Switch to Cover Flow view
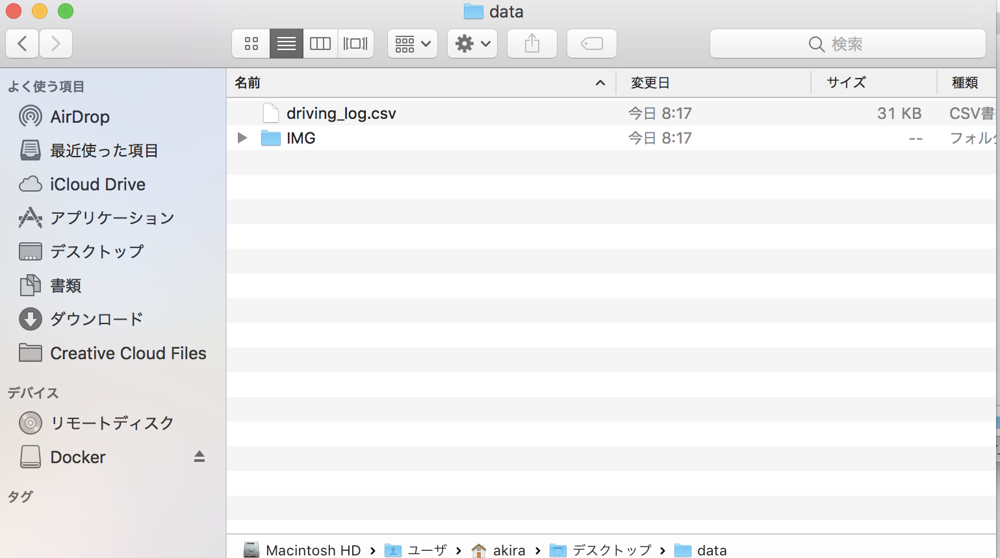Viewport: 1000px width, 558px height. click(x=355, y=44)
